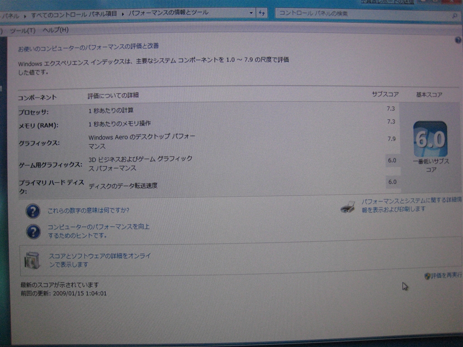Click the すべてのコントロール パネル項目 breadcrumb
This screenshot has height=347, width=463.
click(74, 14)
